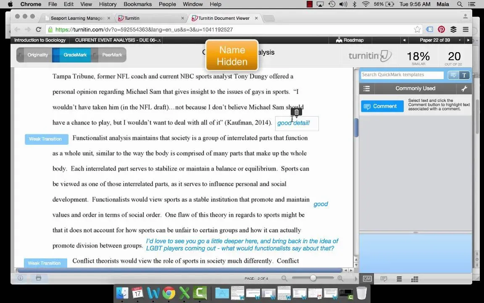This screenshot has width=484, height=303.
Task: Click the blue Comment button
Action: pos(382,106)
